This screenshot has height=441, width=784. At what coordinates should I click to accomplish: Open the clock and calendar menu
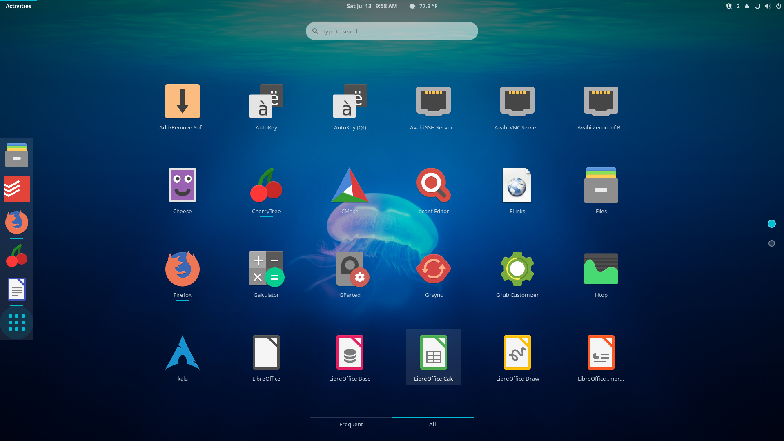point(372,6)
